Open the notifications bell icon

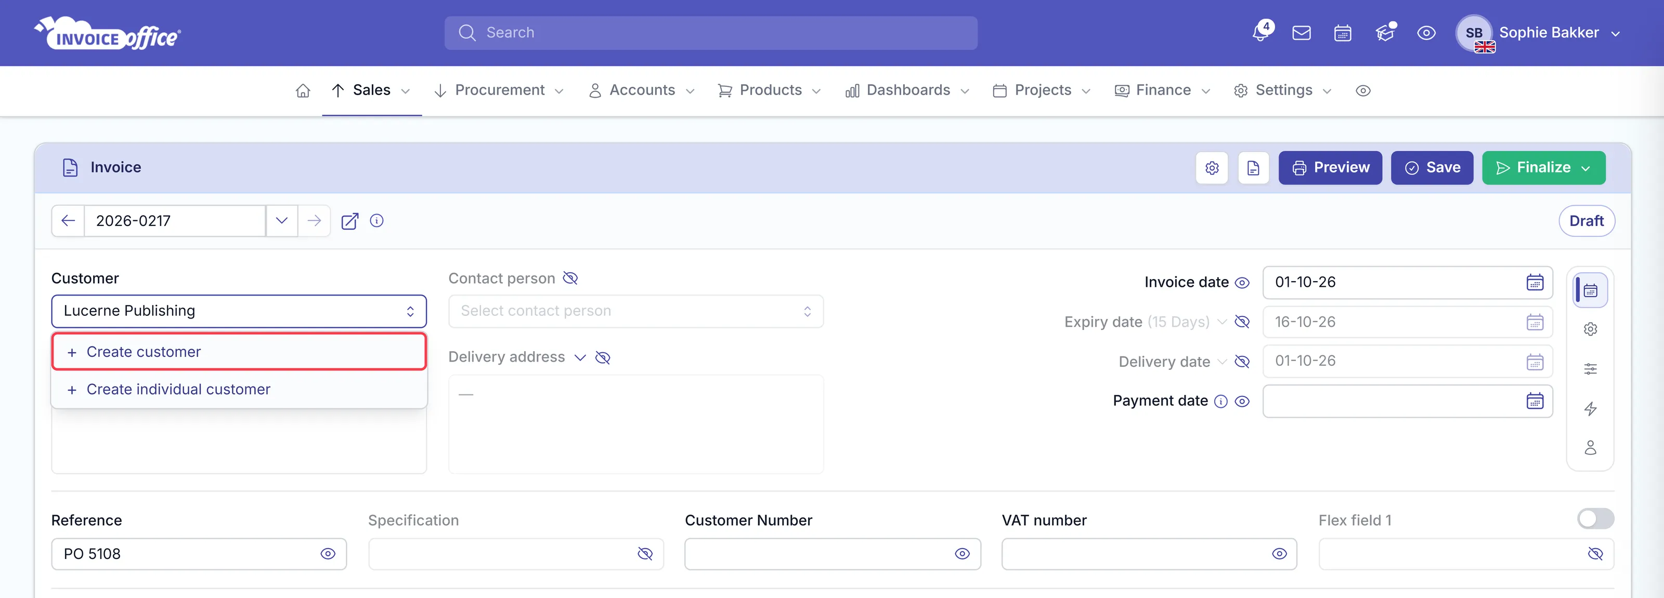tap(1260, 32)
